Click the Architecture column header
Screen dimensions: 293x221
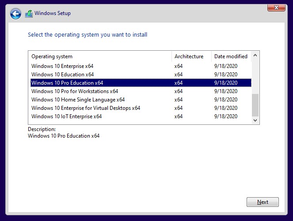tap(191, 56)
